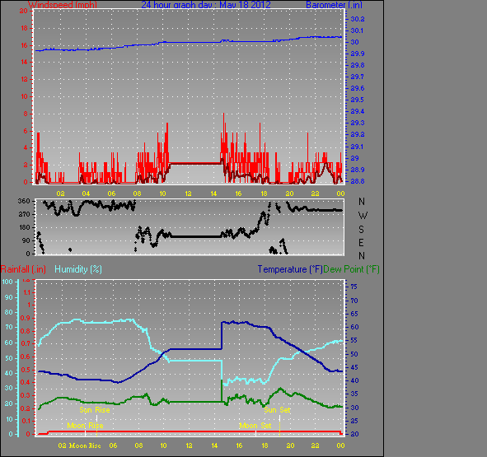Click the 29.1 barometer axis value
The width and height of the screenshot is (487, 457).
(357, 147)
